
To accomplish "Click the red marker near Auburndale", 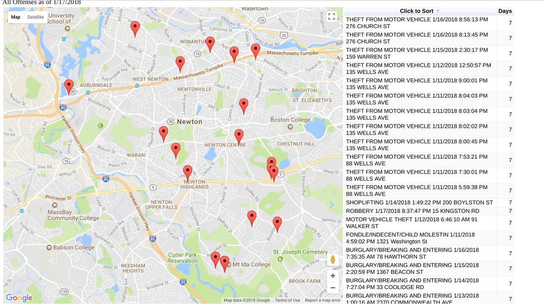I will (69, 86).
